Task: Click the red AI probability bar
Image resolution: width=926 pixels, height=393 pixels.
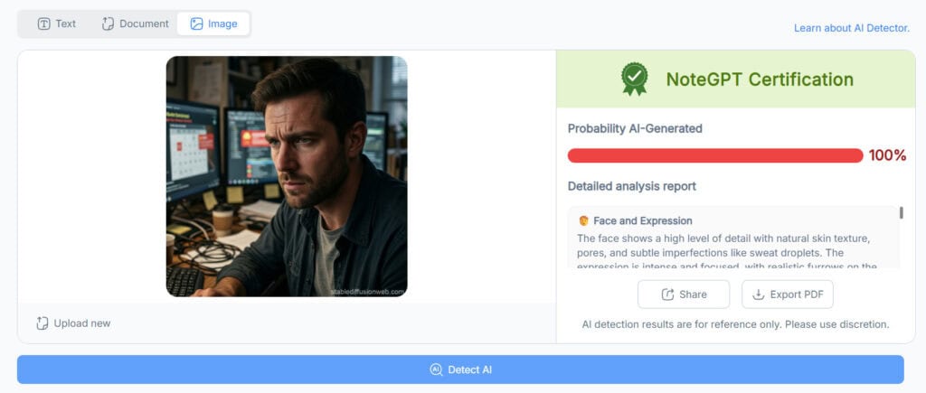Action: 714,155
